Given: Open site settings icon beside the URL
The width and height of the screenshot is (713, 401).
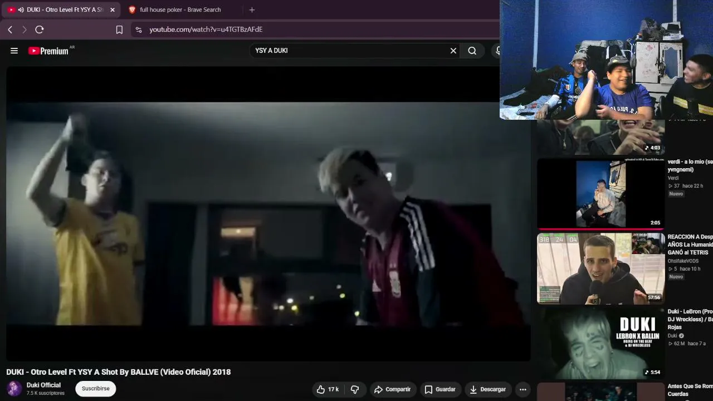Looking at the screenshot, I should (x=139, y=30).
